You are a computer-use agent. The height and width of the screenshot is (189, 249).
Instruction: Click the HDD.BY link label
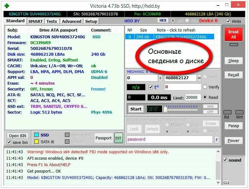point(132,21)
